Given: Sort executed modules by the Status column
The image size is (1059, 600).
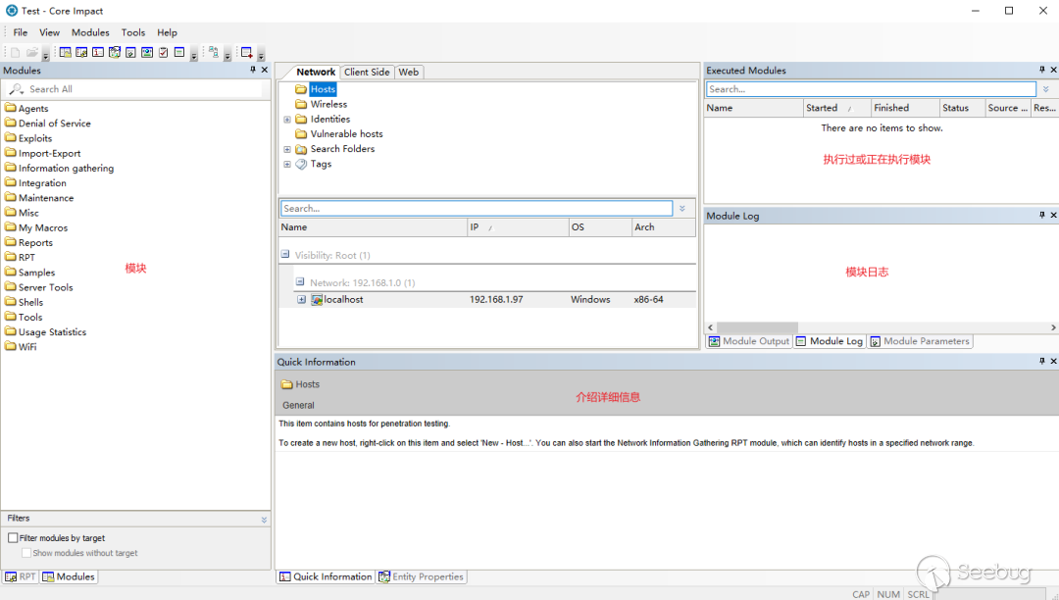Looking at the screenshot, I should (962, 108).
